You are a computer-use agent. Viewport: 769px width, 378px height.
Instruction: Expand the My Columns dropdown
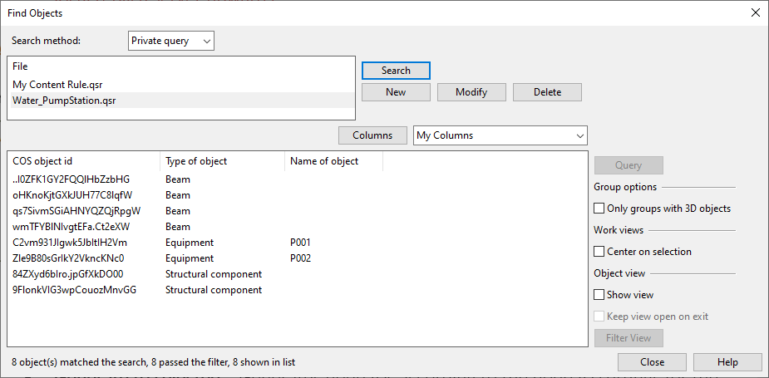coord(500,135)
